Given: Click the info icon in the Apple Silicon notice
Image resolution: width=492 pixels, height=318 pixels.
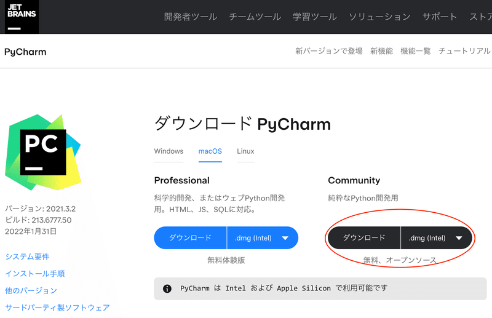Looking at the screenshot, I should tap(167, 288).
